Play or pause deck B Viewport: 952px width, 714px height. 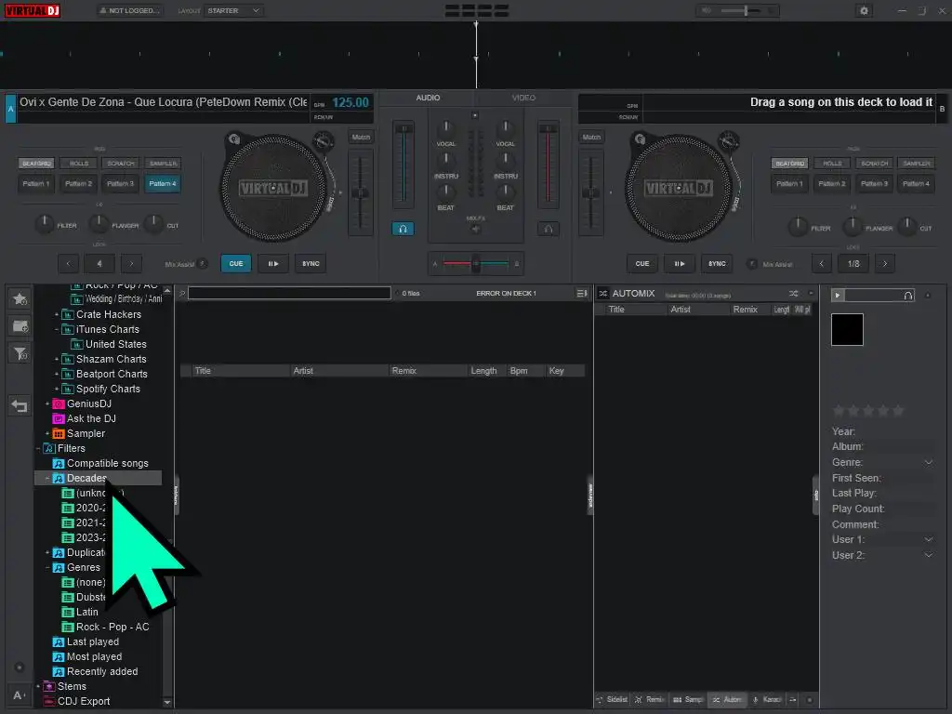(680, 263)
